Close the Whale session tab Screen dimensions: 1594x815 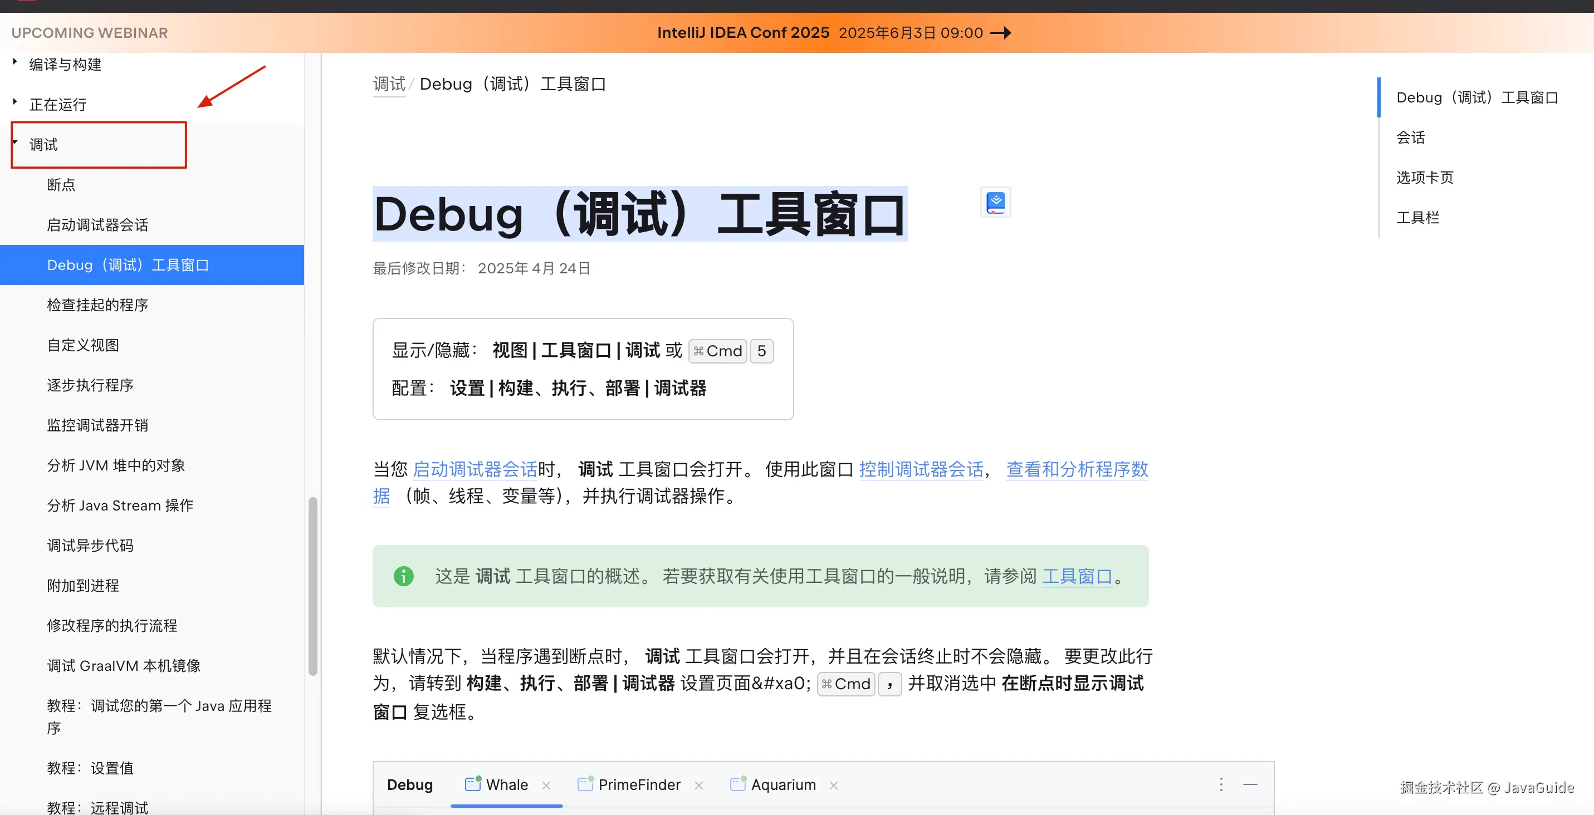(547, 785)
